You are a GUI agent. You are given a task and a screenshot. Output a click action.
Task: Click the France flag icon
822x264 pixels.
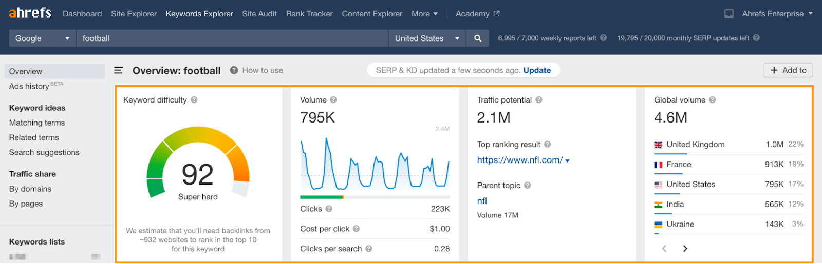click(x=658, y=165)
